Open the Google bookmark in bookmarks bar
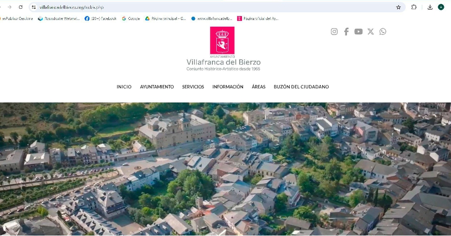 [x=131, y=18]
